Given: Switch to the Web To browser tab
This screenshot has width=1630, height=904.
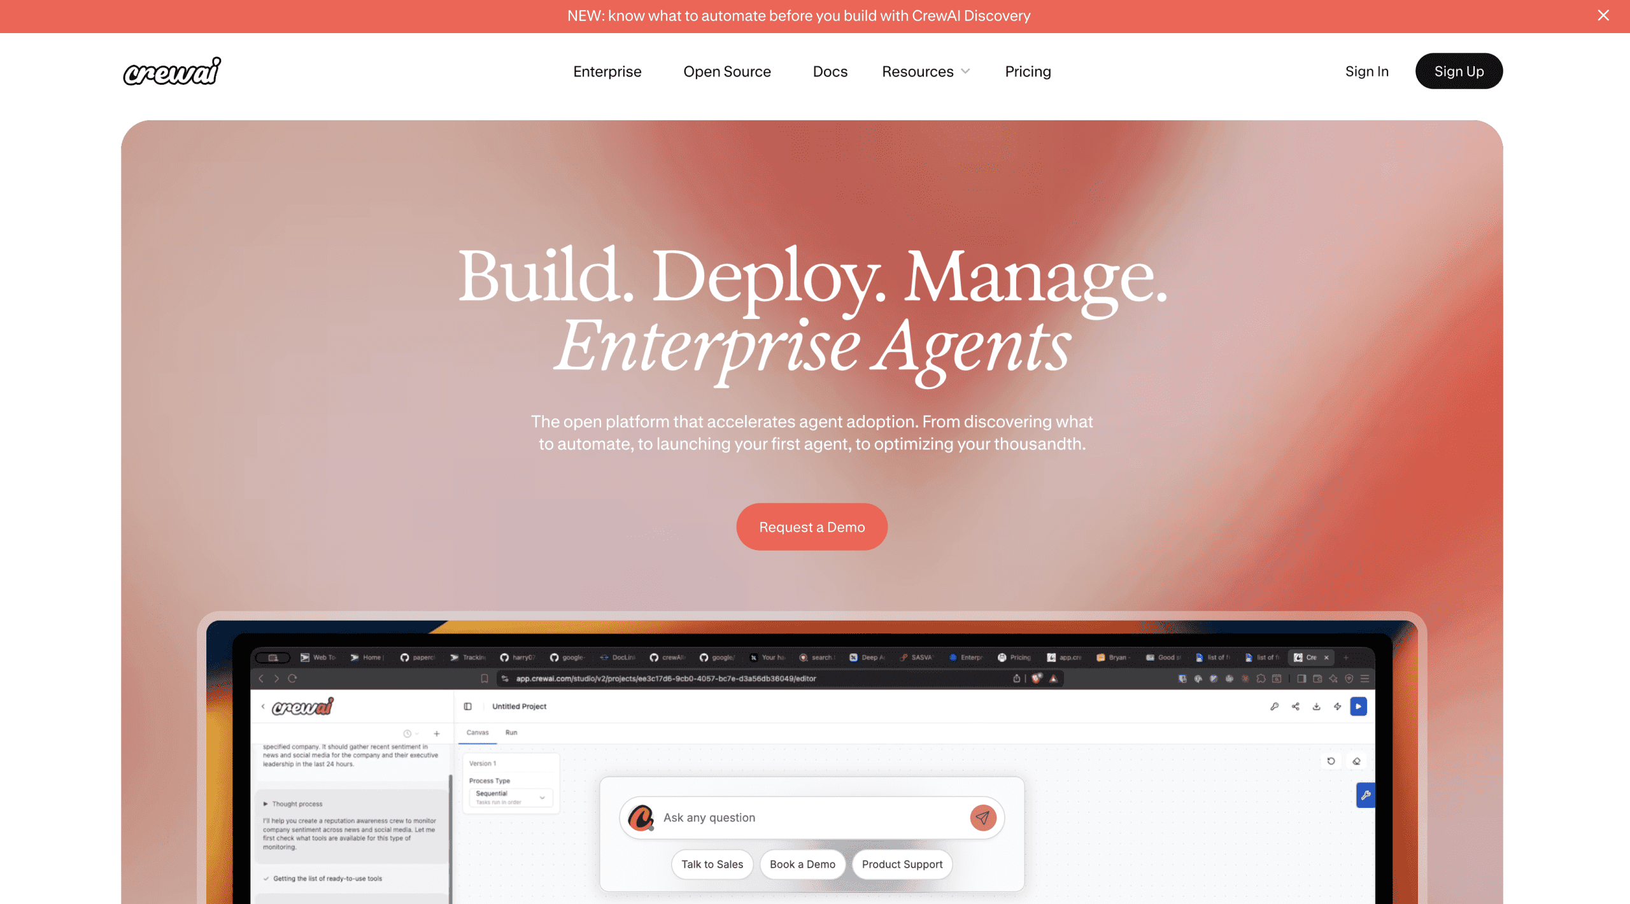Looking at the screenshot, I should 318,658.
